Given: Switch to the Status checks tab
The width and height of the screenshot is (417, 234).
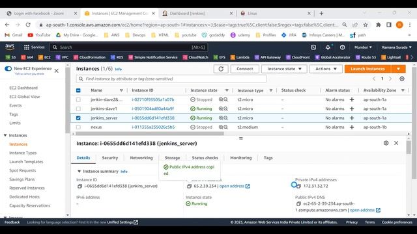Looking at the screenshot, I should 205,158.
